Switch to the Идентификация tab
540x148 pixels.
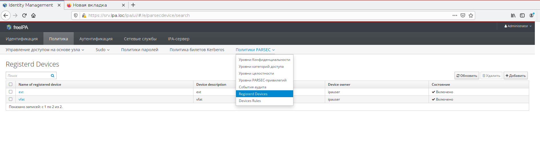(22, 39)
